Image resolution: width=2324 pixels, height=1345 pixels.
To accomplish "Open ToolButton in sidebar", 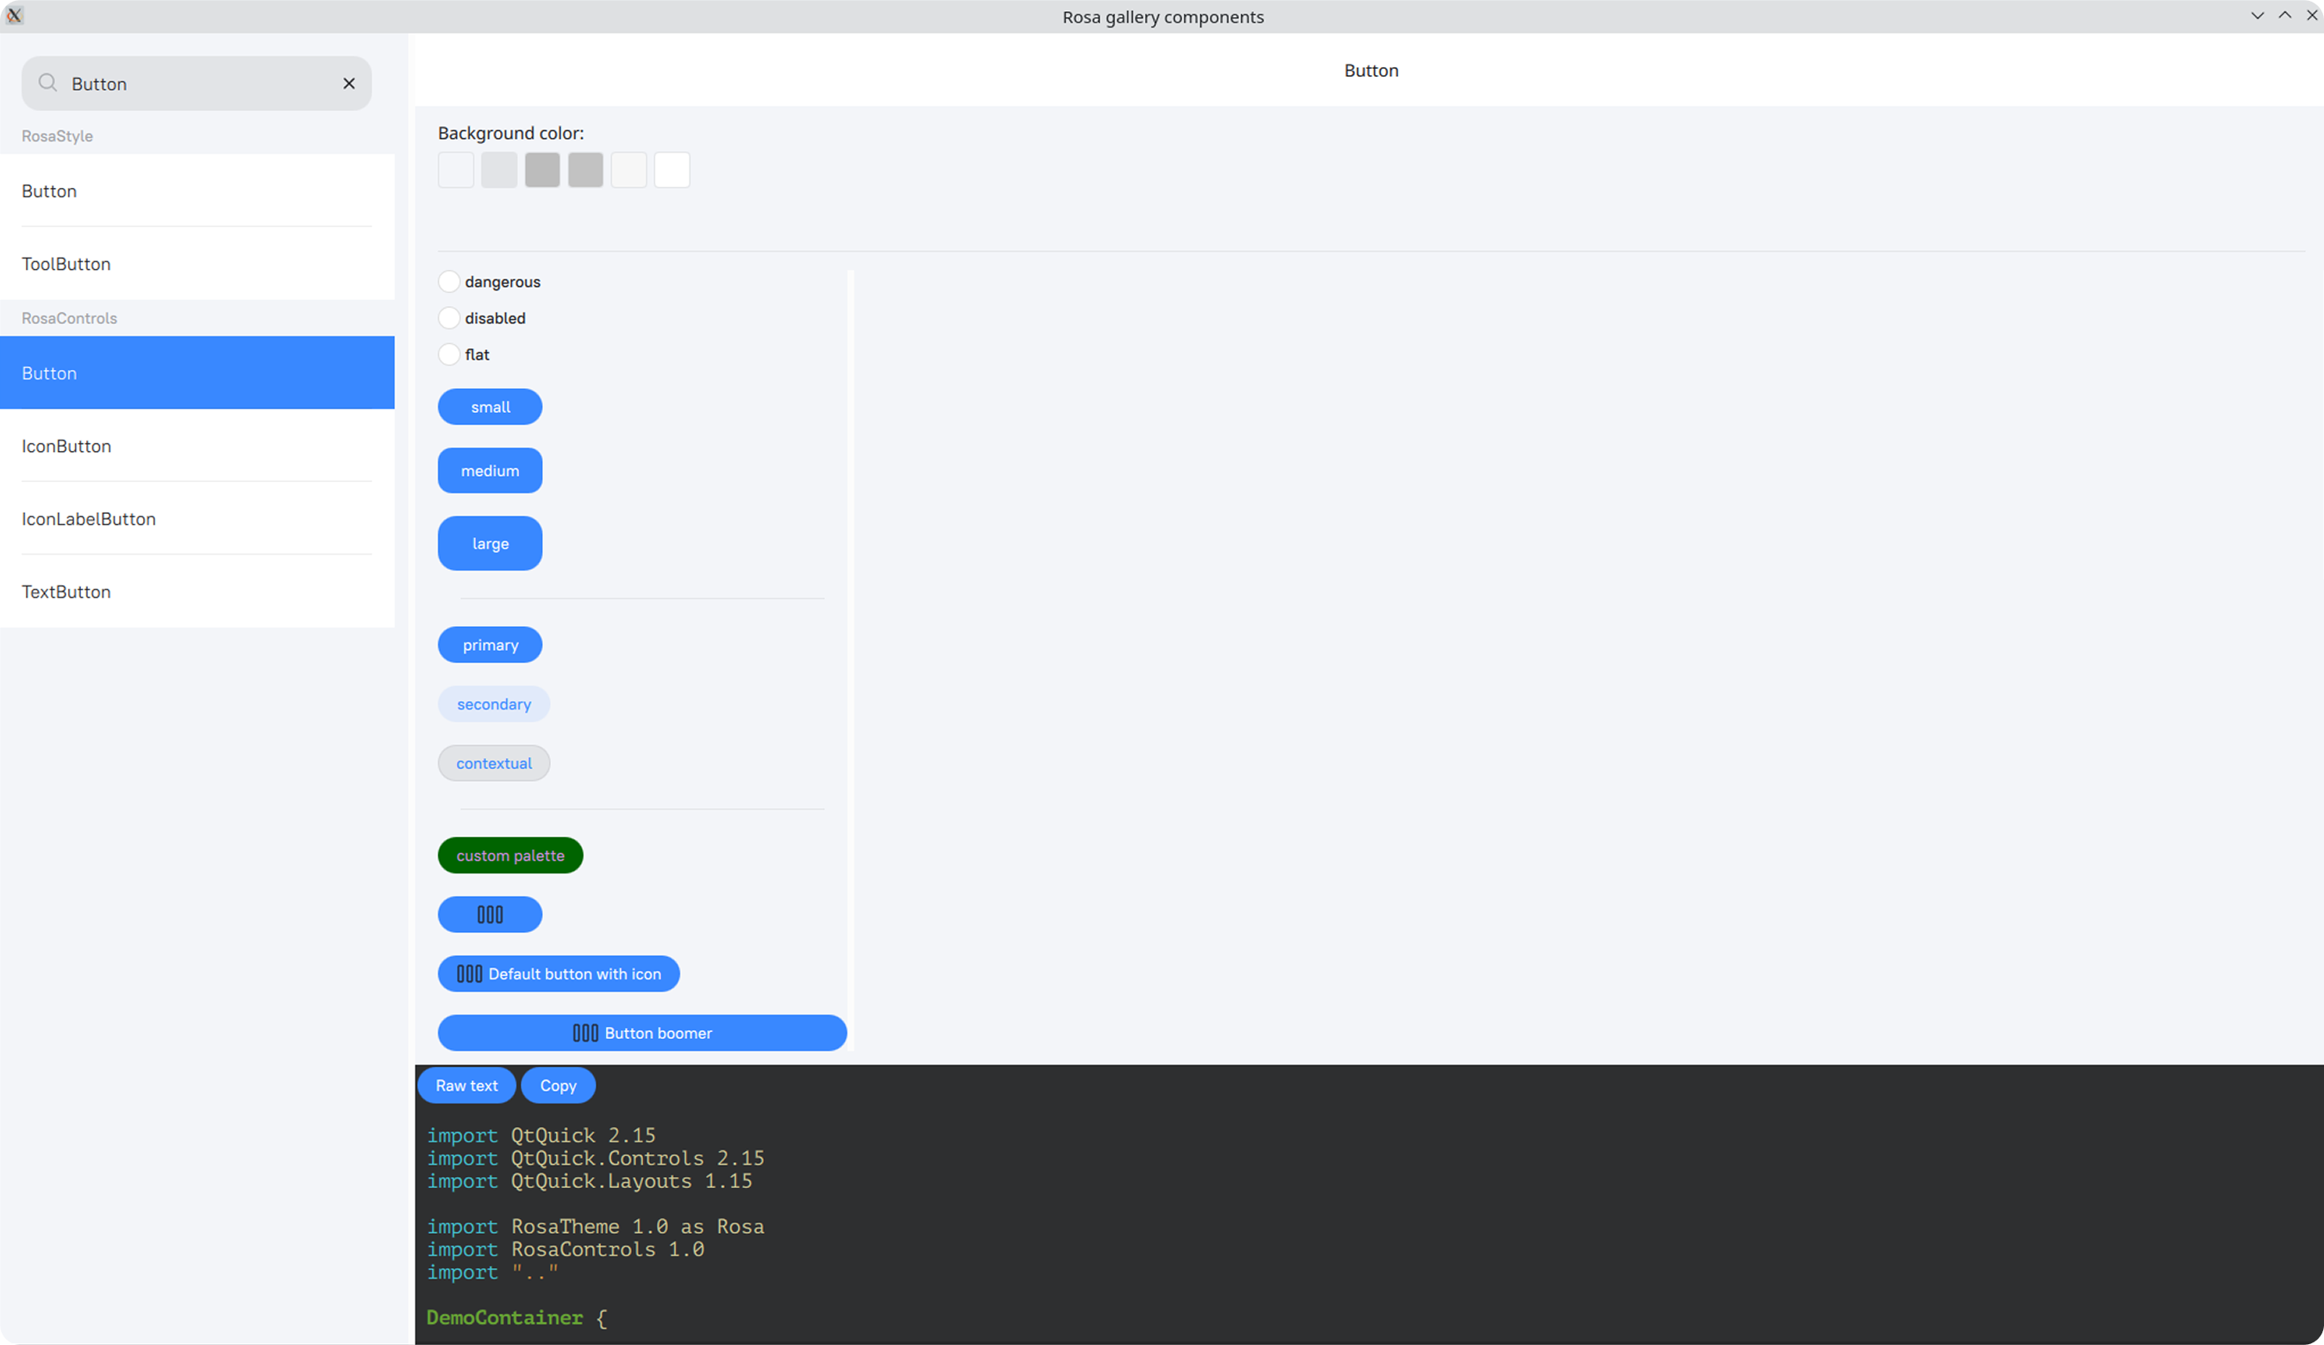I will coord(197,264).
